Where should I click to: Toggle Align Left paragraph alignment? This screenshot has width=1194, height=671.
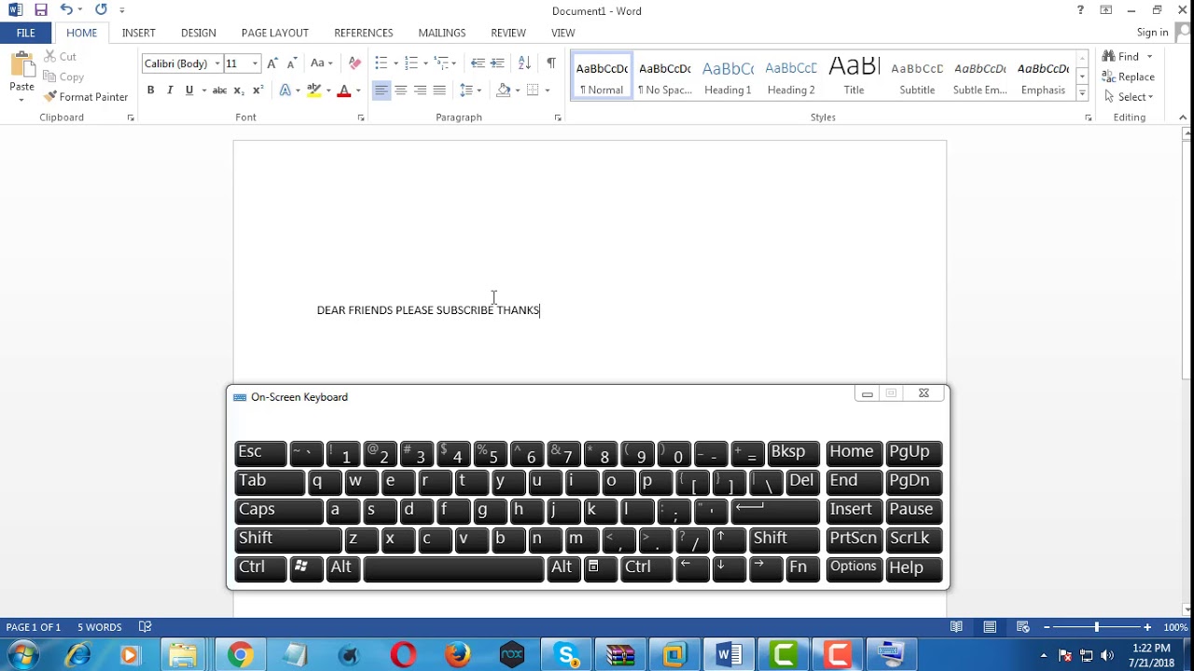pyautogui.click(x=381, y=90)
